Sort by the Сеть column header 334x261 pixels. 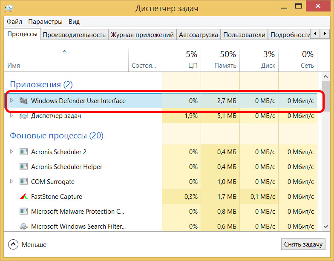pos(297,60)
